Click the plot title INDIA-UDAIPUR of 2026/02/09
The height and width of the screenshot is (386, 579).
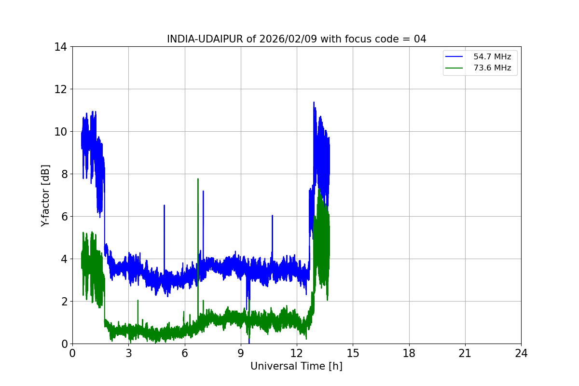click(296, 39)
